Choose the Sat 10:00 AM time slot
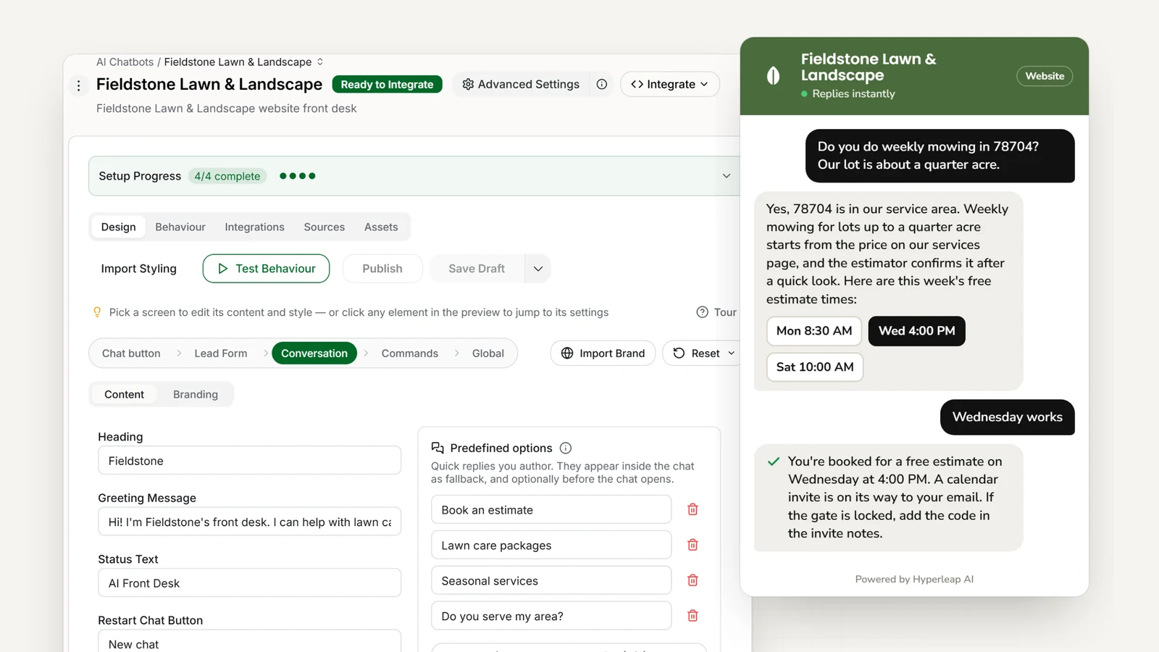 point(815,367)
